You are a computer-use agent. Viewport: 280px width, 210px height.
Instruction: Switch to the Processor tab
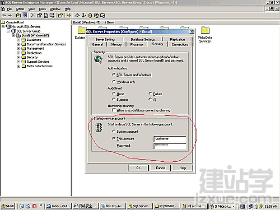137,44
